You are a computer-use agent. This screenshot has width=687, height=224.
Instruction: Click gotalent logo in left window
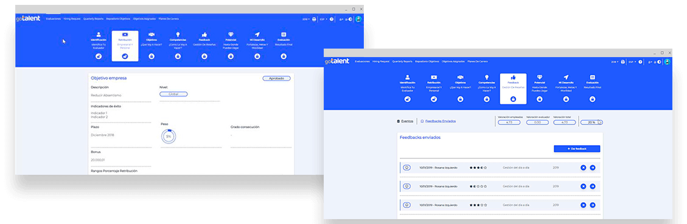[28, 19]
